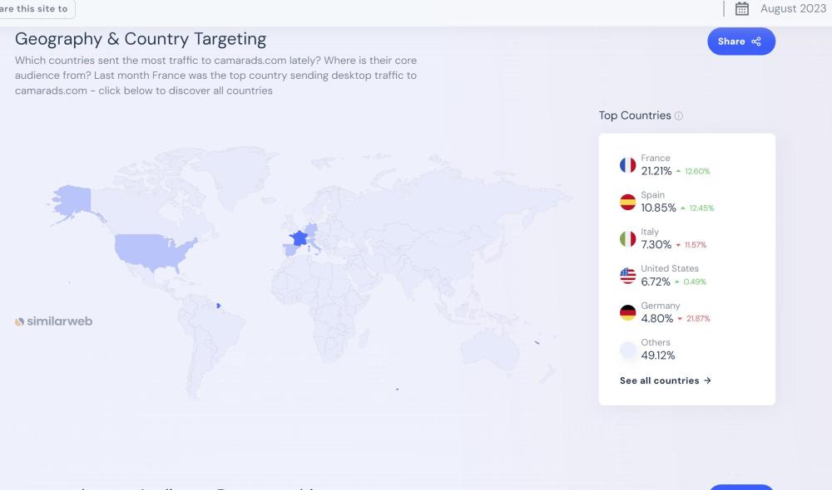Viewport: 832px width, 490px height.
Task: Click the France 21.21% percentage value
Action: pyautogui.click(x=656, y=171)
